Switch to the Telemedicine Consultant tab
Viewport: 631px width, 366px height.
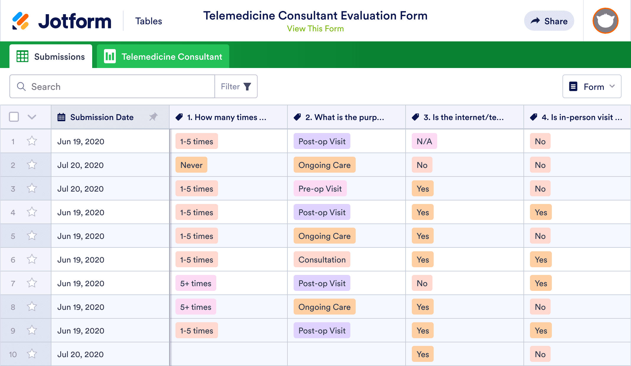click(x=163, y=56)
